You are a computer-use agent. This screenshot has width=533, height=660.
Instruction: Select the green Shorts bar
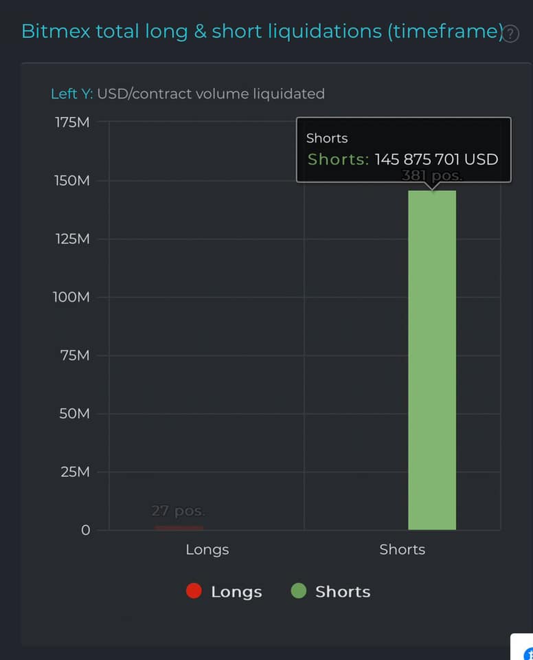point(432,360)
